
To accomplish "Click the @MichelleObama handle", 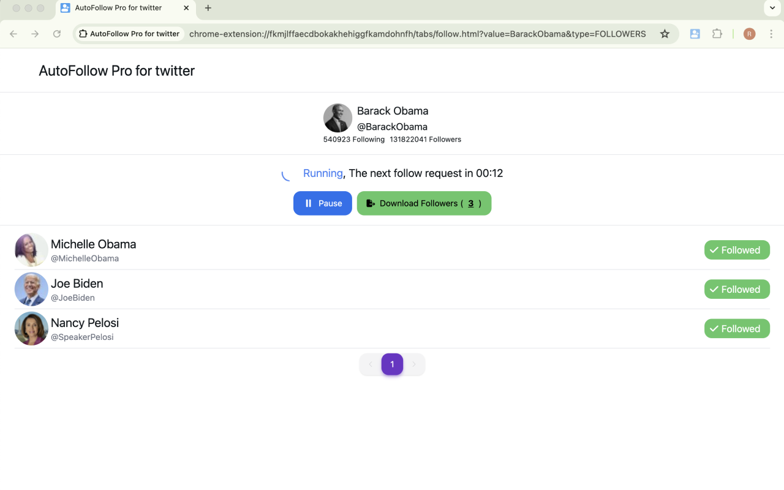I will 85,258.
